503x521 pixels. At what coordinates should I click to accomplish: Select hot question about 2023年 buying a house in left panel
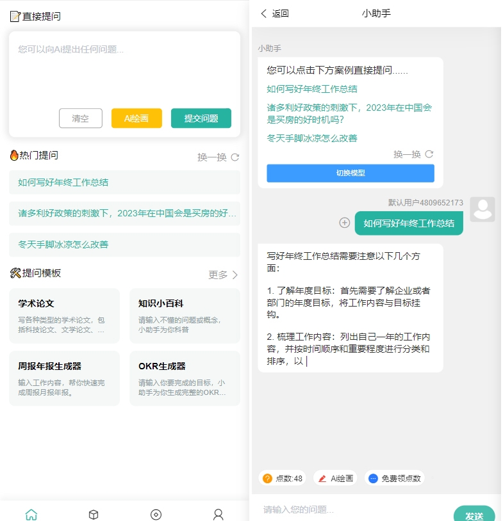pyautogui.click(x=124, y=213)
